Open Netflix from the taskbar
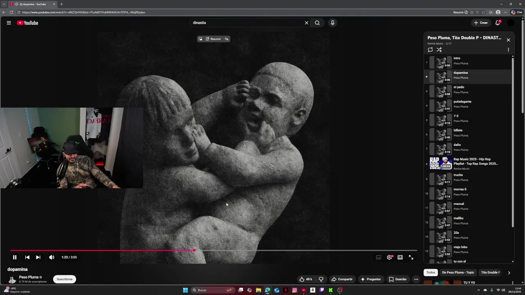The height and width of the screenshot is (295, 525). pyautogui.click(x=285, y=290)
